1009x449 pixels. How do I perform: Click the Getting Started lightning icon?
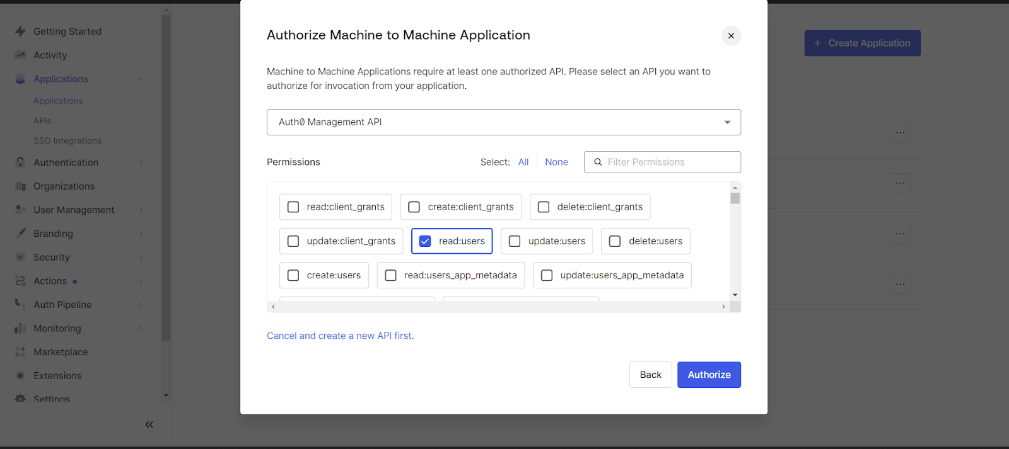20,31
